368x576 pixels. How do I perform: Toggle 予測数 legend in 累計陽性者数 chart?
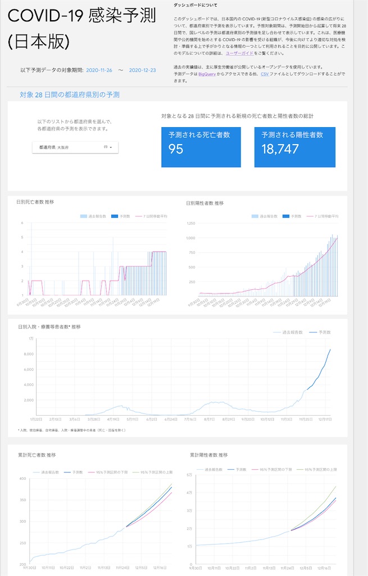click(237, 470)
